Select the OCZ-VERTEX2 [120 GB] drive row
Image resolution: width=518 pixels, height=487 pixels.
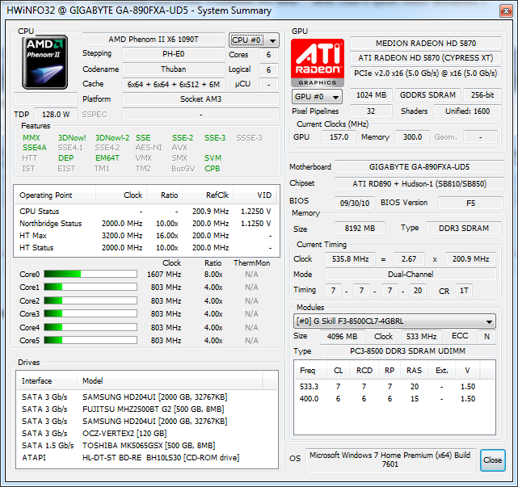(x=147, y=433)
